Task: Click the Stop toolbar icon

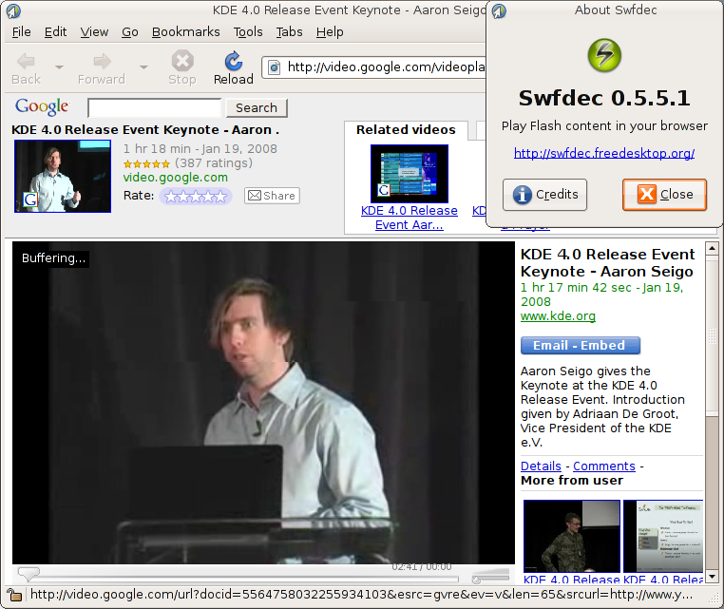Action: pyautogui.click(x=182, y=61)
